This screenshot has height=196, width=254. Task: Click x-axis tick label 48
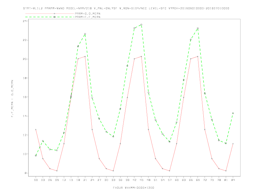click(x=148, y=180)
